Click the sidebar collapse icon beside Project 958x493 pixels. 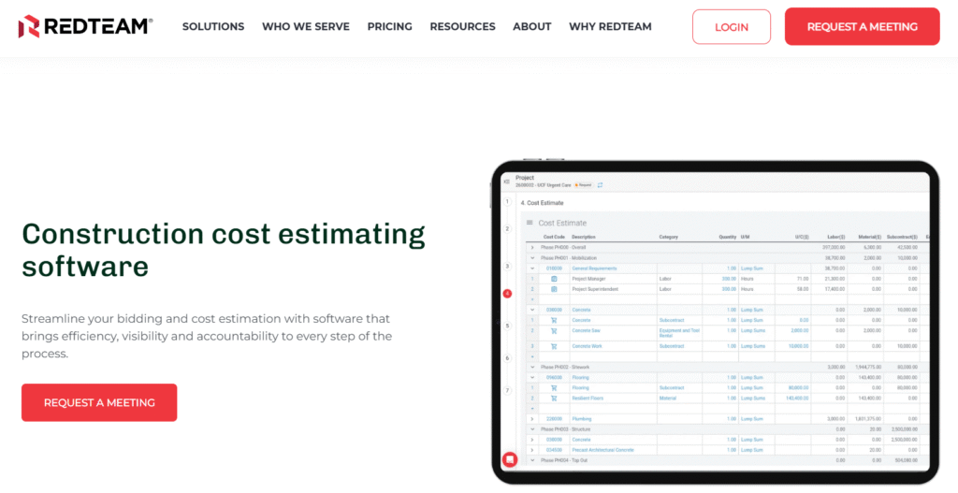(x=506, y=181)
